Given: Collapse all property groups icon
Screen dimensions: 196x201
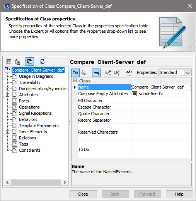Looking at the screenshot, I should 117,73.
